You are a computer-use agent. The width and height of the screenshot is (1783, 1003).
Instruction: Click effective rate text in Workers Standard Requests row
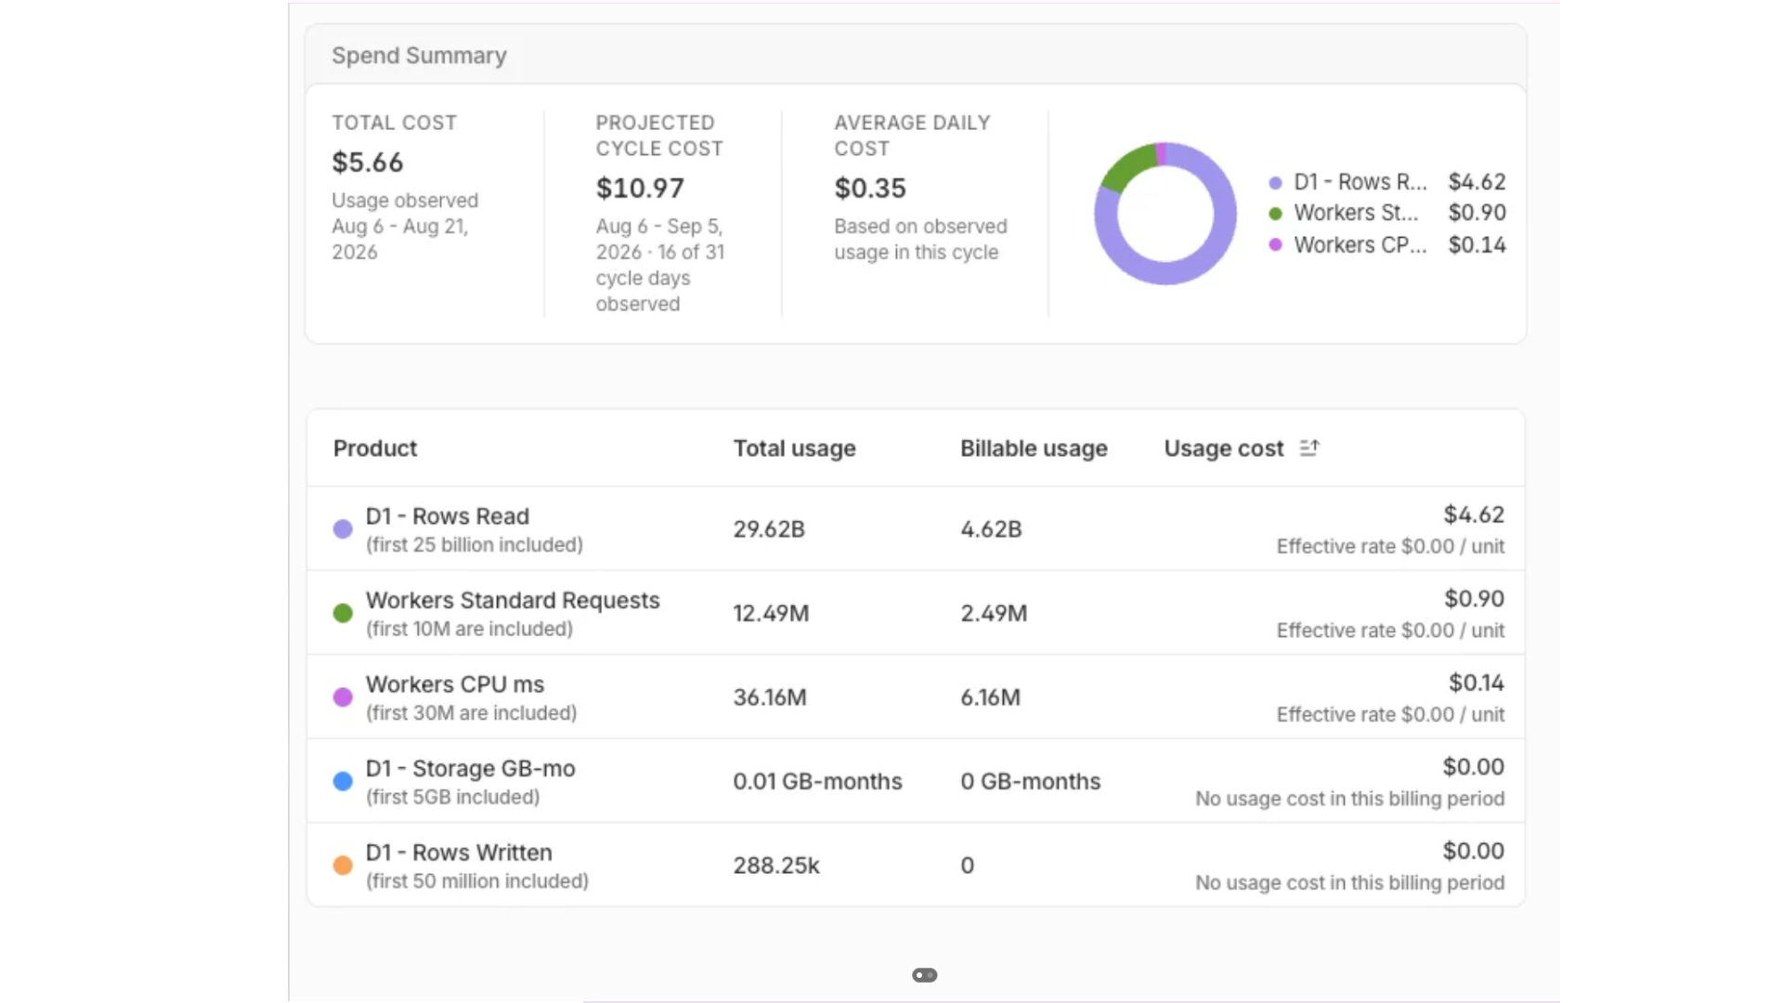click(1390, 631)
